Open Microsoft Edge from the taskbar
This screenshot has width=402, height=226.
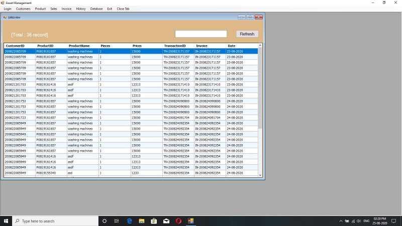tap(129, 221)
